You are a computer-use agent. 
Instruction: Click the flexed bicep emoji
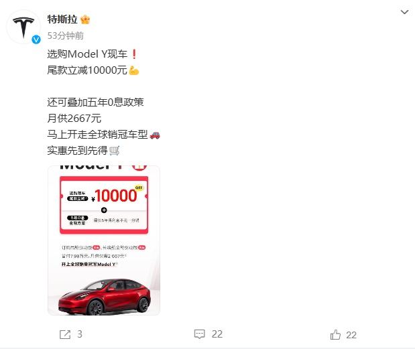pos(134,70)
